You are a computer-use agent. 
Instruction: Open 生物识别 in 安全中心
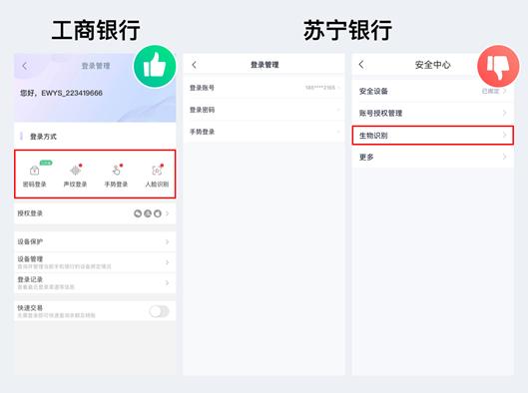click(x=433, y=136)
